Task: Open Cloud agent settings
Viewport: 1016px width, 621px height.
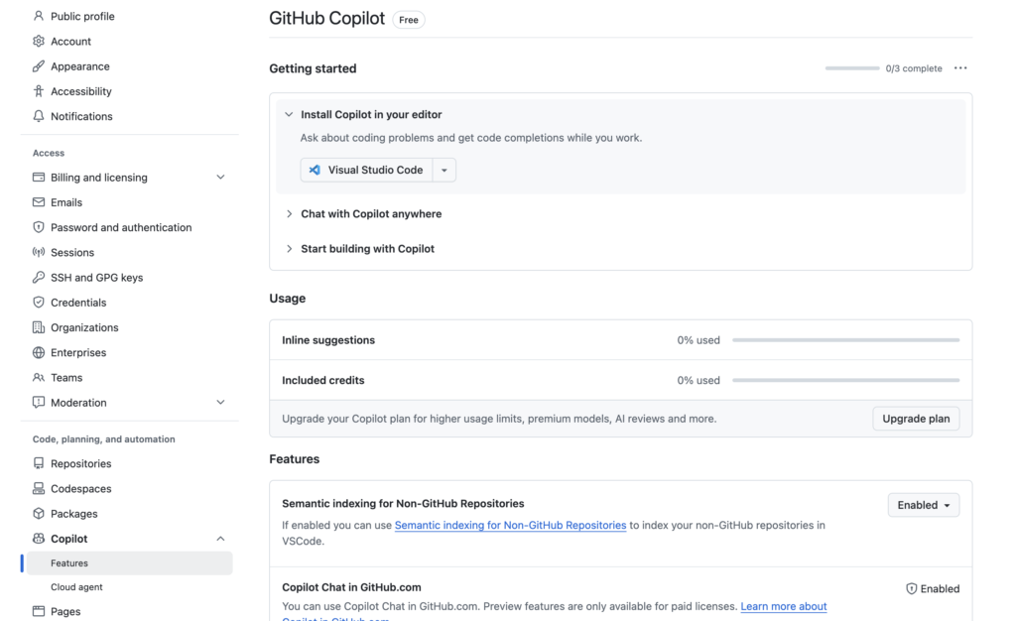Action: [x=76, y=587]
